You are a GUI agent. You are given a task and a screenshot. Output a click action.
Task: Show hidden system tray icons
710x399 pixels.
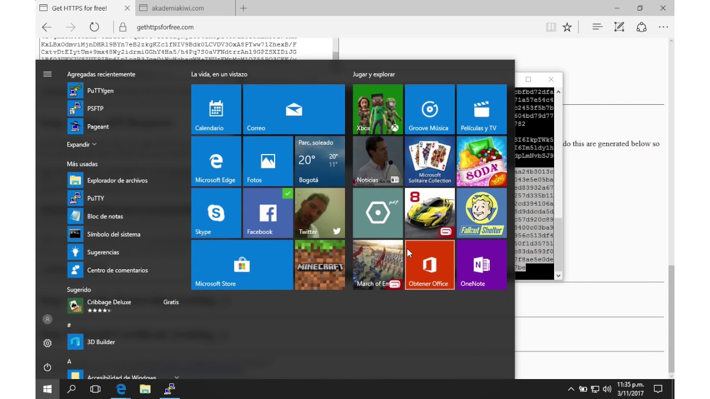coord(571,389)
